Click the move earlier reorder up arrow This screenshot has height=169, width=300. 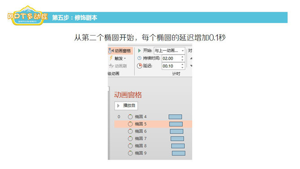191,58
